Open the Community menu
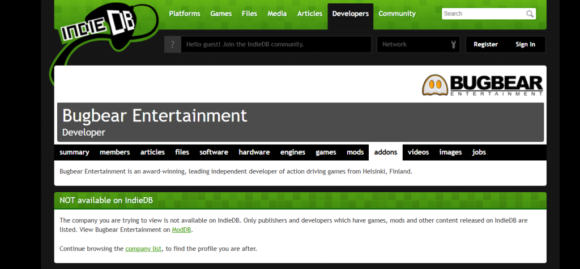This screenshot has height=269, width=580. point(397,14)
